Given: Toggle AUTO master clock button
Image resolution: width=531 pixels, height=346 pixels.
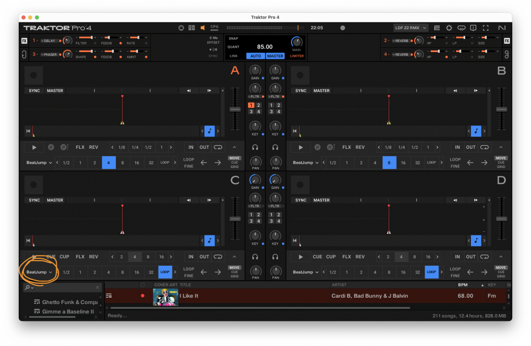Looking at the screenshot, I should 256,56.
